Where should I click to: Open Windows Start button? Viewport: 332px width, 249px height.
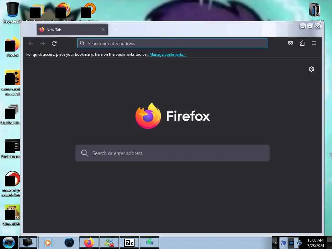tap(8, 243)
